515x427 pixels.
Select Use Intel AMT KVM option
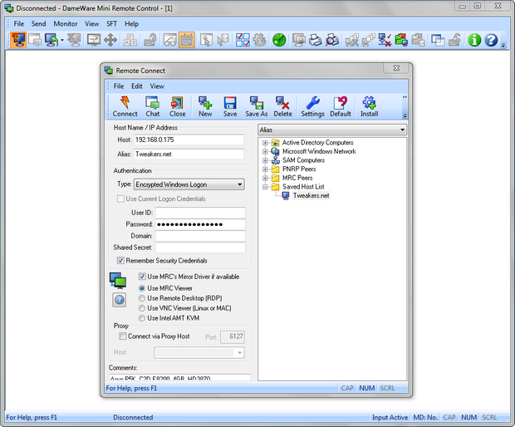[142, 318]
